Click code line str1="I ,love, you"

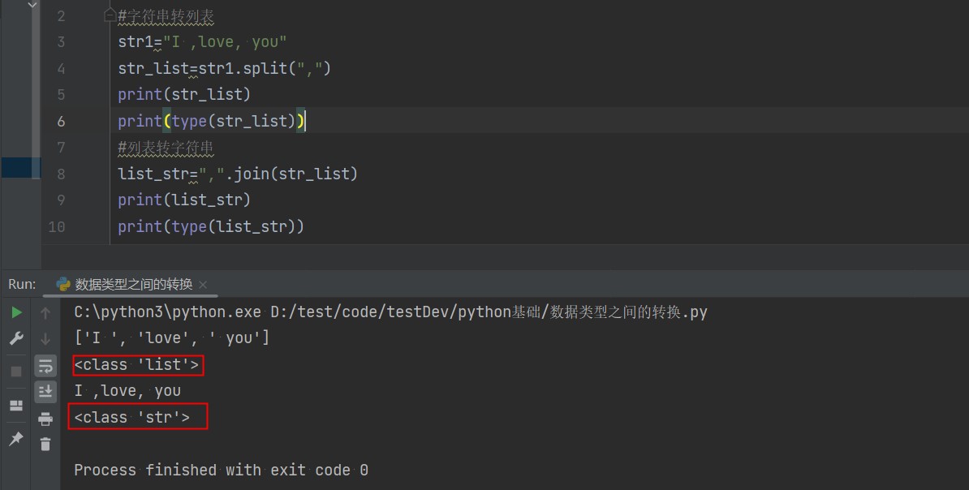point(202,42)
